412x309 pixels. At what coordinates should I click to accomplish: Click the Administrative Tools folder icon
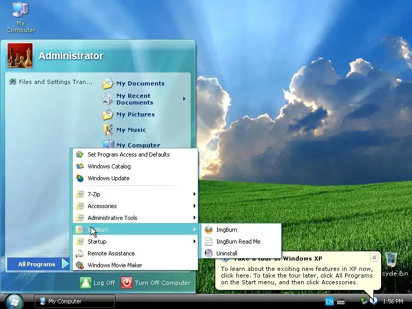(x=80, y=217)
